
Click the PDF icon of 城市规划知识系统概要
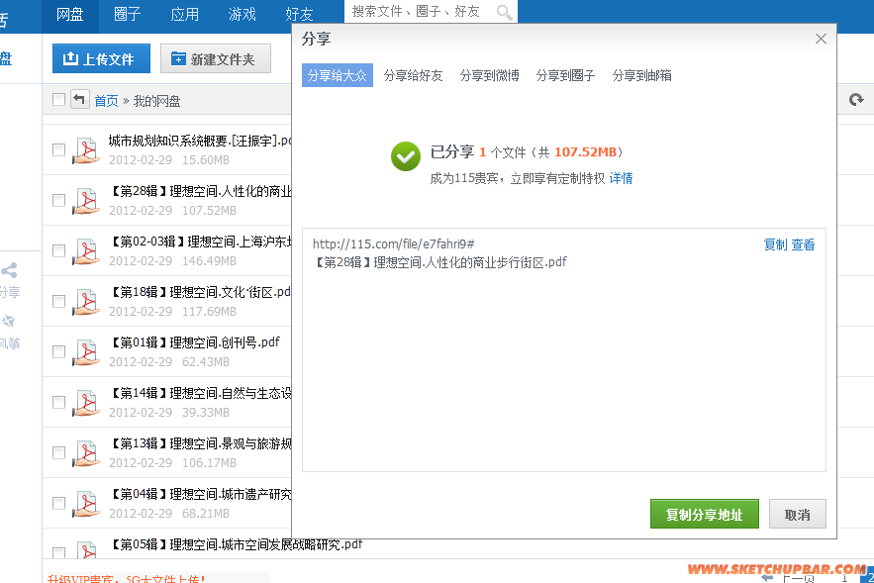pos(86,150)
